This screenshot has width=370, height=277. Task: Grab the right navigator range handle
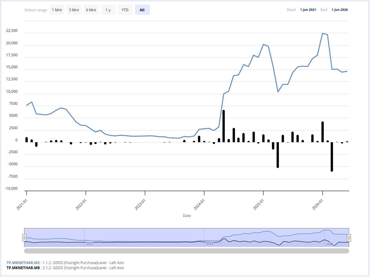(349, 238)
